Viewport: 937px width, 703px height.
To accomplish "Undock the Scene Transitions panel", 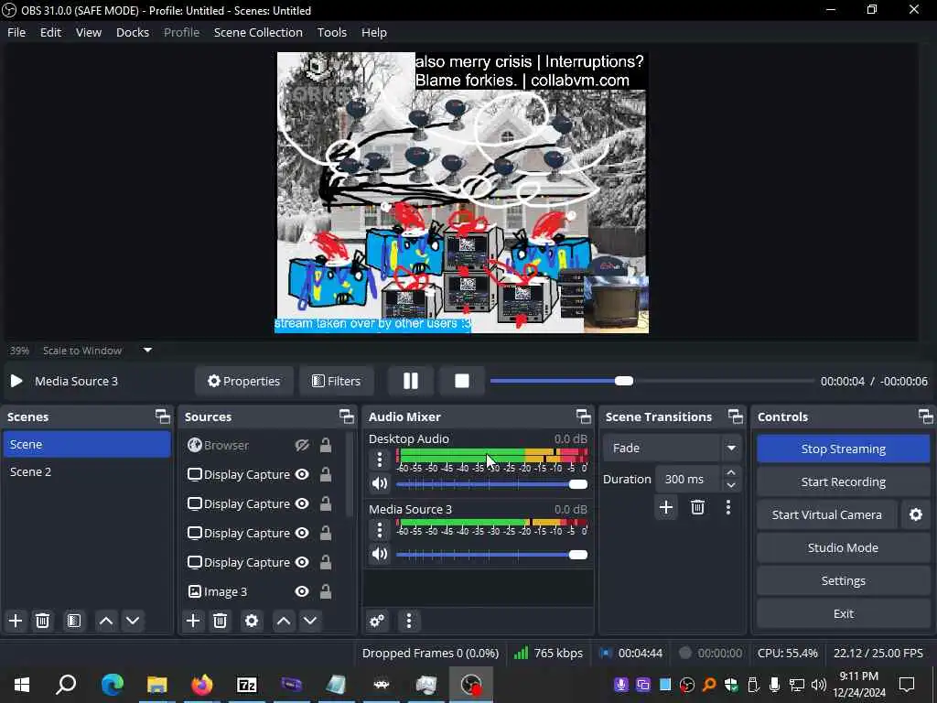I will (736, 416).
